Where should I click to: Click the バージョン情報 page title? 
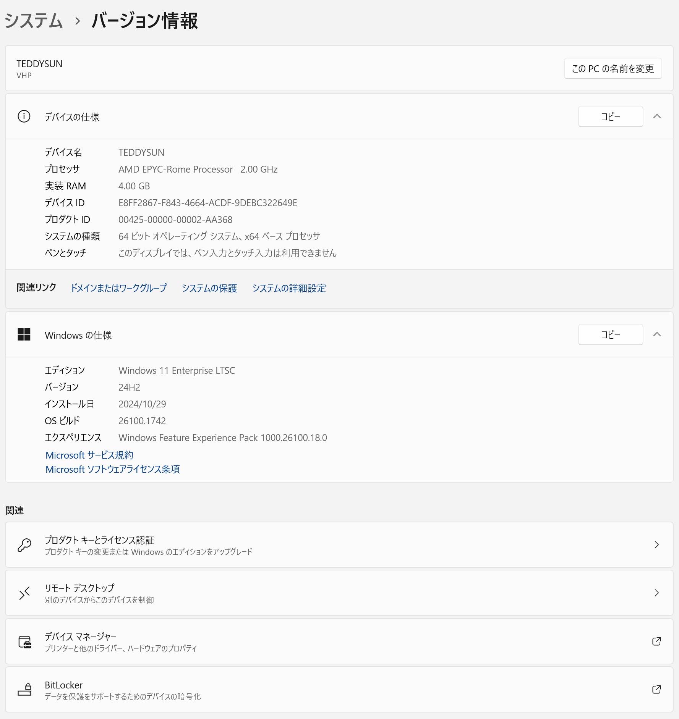tap(144, 21)
